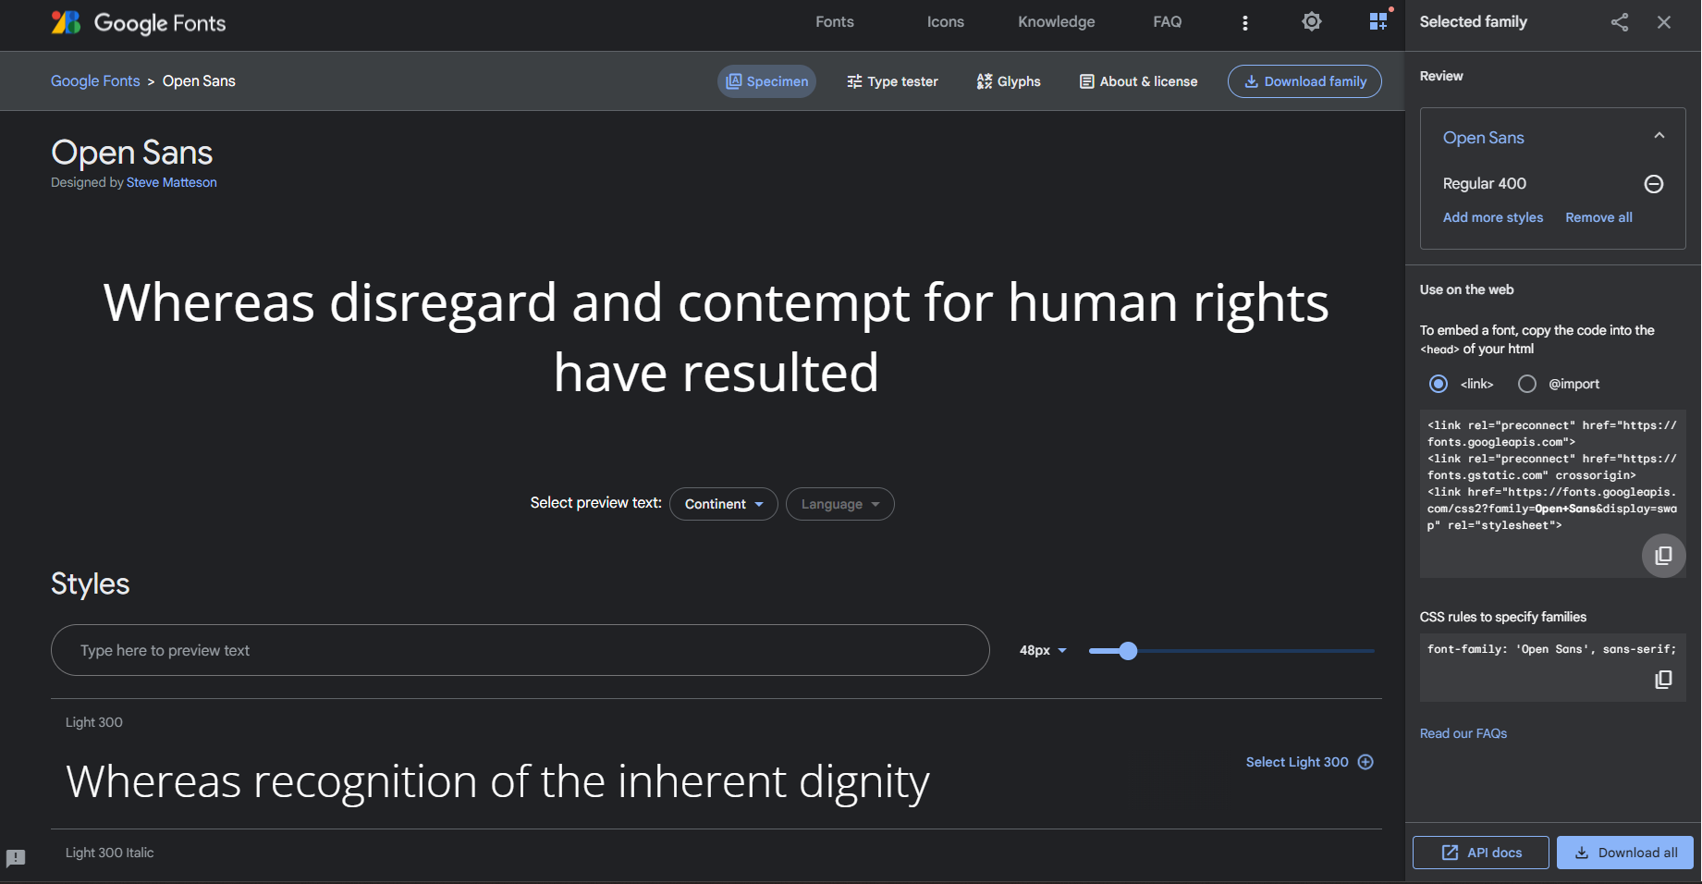Click the Open Sans family name in Review
This screenshot has height=884, width=1702.
tap(1484, 138)
